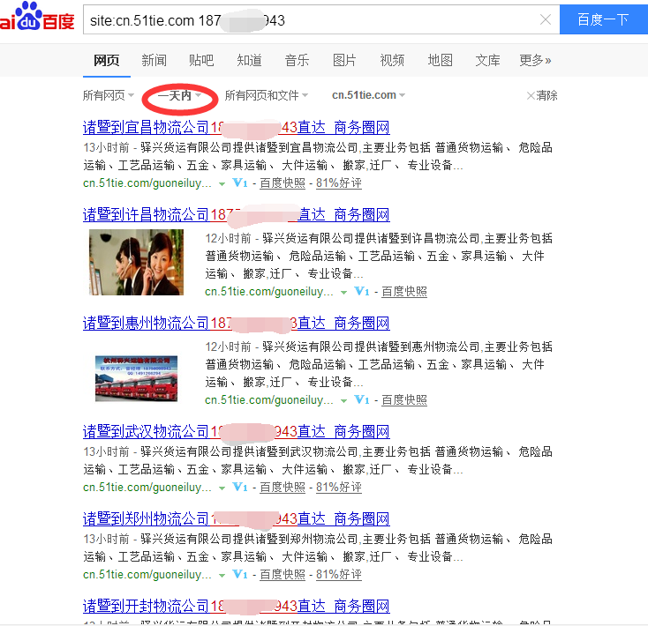Open the 一天内 time filter dropdown
The height and width of the screenshot is (626, 648).
tap(180, 95)
